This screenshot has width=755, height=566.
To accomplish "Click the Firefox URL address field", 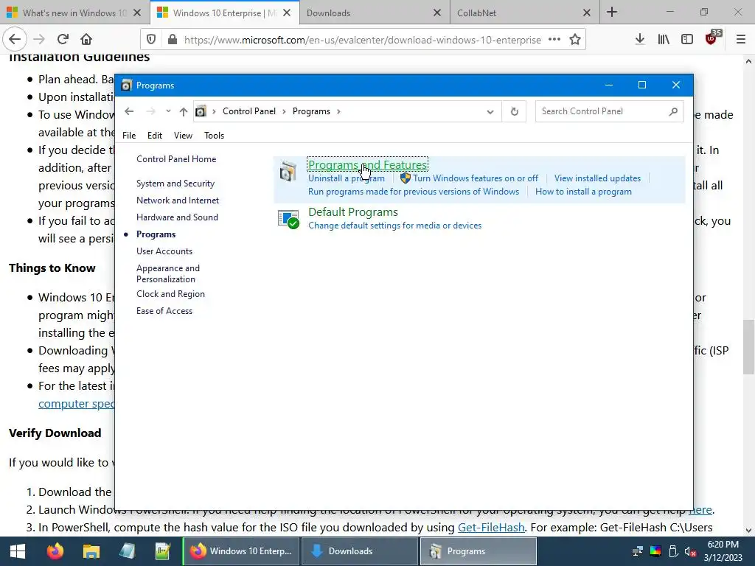I will tap(362, 40).
